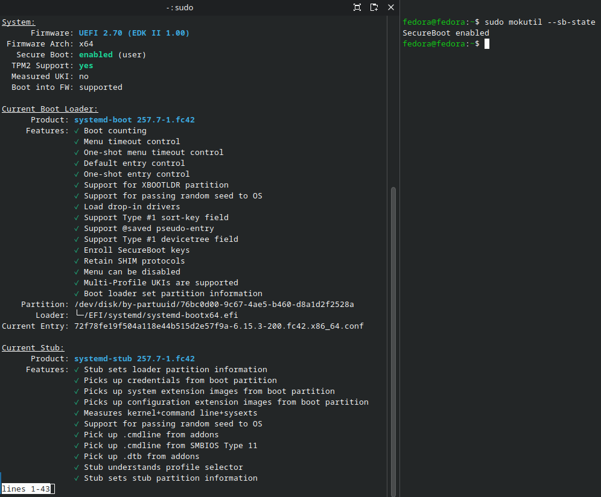Click the "Loader:" label
The image size is (601, 497).
[x=52, y=315]
